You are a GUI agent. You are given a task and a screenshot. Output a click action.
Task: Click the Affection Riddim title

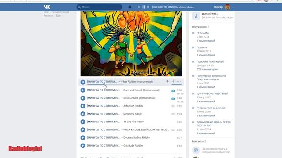click(x=133, y=106)
